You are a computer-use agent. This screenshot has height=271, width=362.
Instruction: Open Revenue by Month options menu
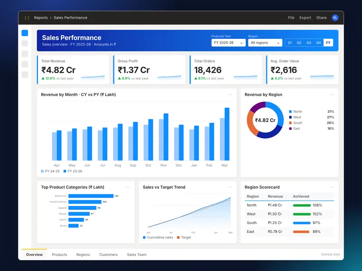(230, 94)
